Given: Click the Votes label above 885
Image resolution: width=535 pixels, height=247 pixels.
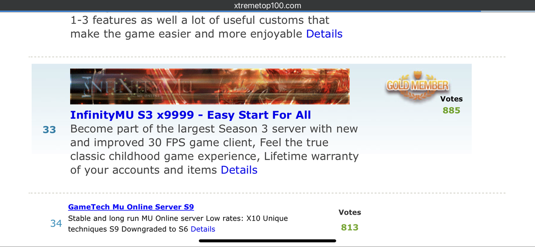Looking at the screenshot, I should click(451, 99).
